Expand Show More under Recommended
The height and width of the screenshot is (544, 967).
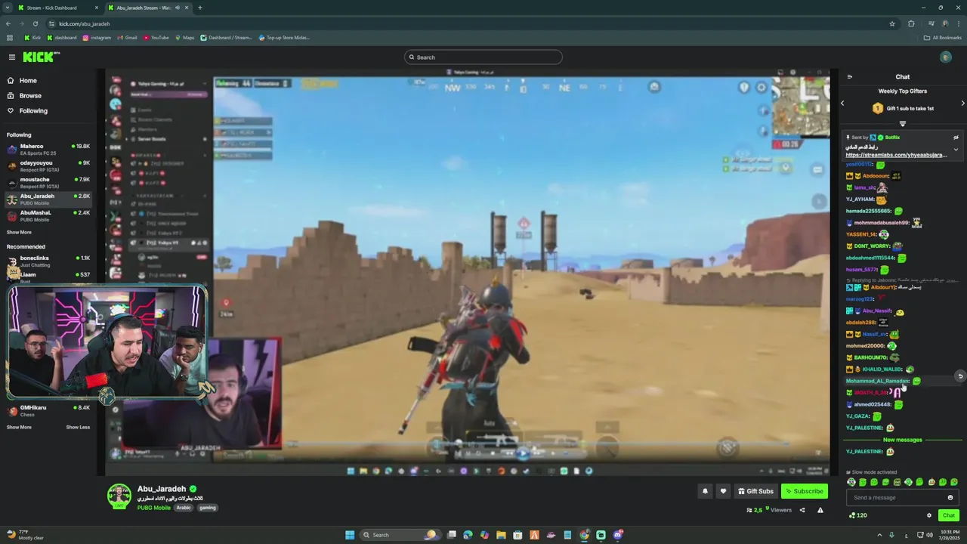tap(19, 428)
